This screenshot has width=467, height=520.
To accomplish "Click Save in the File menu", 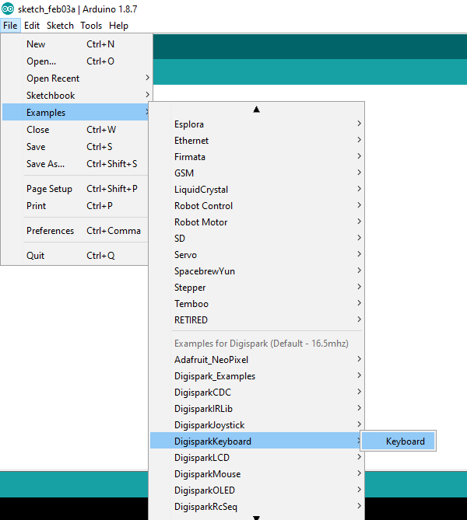I will click(x=75, y=147).
